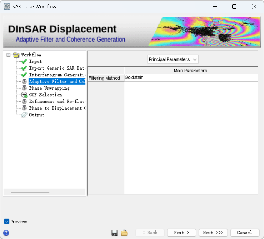Minimize the SARscape Workflow window
The image size is (264, 239).
pyautogui.click(x=215, y=7)
